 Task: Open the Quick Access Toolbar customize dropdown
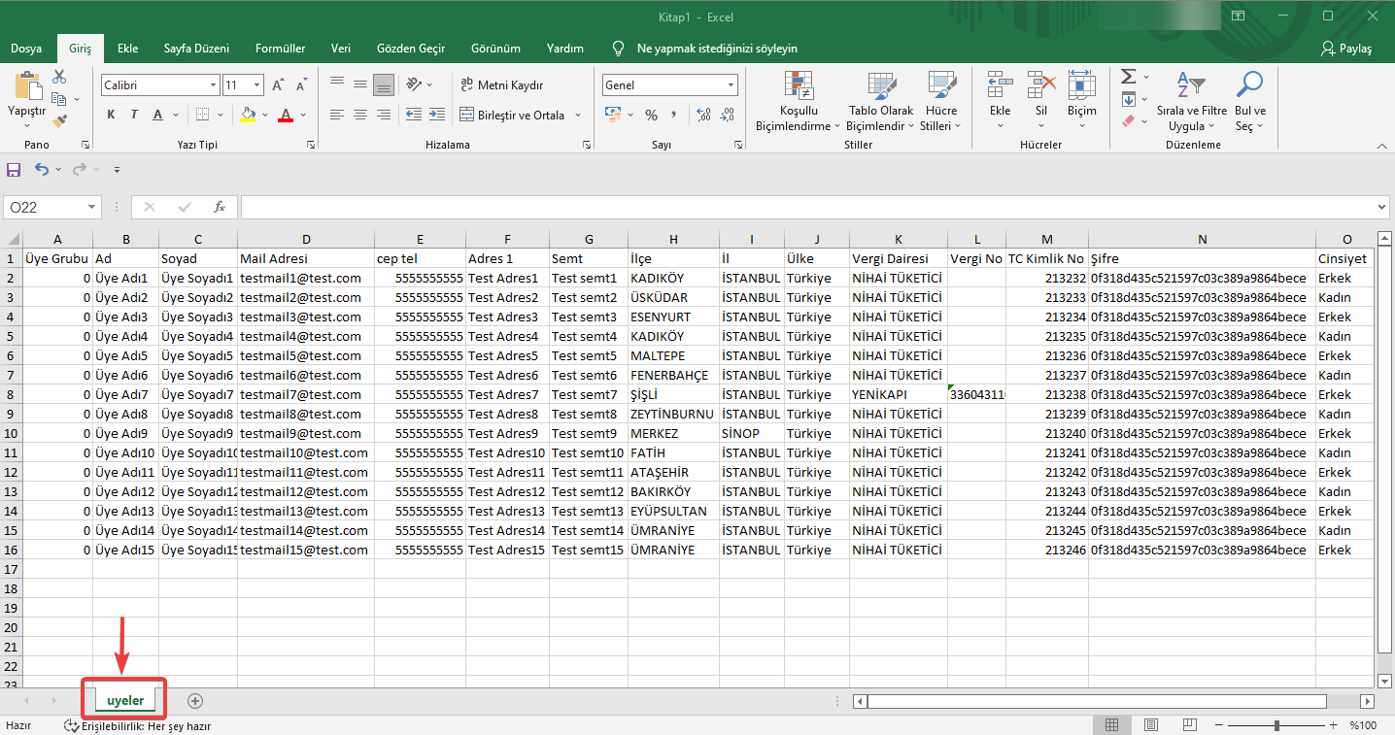coord(117,169)
